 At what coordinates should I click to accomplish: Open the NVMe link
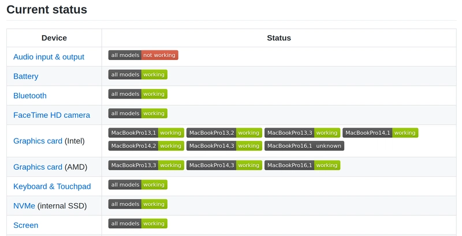tap(24, 205)
